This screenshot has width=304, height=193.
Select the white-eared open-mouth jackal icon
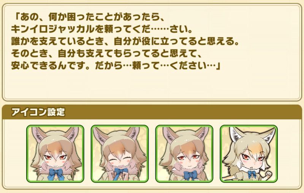click(x=249, y=153)
